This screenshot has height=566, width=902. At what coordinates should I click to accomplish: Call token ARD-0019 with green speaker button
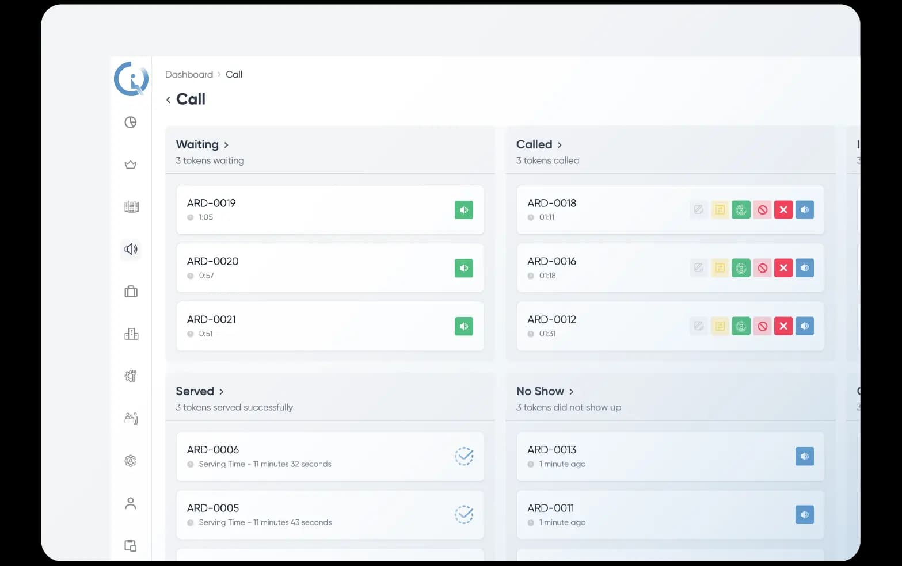464,210
